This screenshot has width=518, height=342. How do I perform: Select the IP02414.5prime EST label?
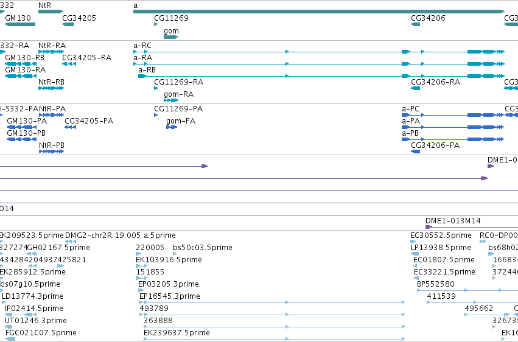click(33, 309)
